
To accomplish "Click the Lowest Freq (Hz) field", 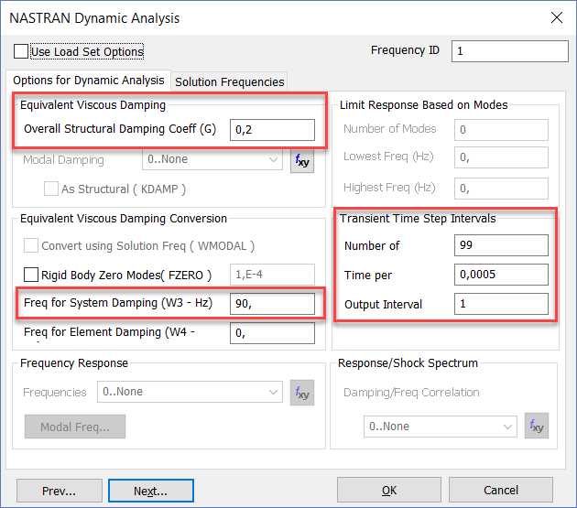I will coord(501,157).
